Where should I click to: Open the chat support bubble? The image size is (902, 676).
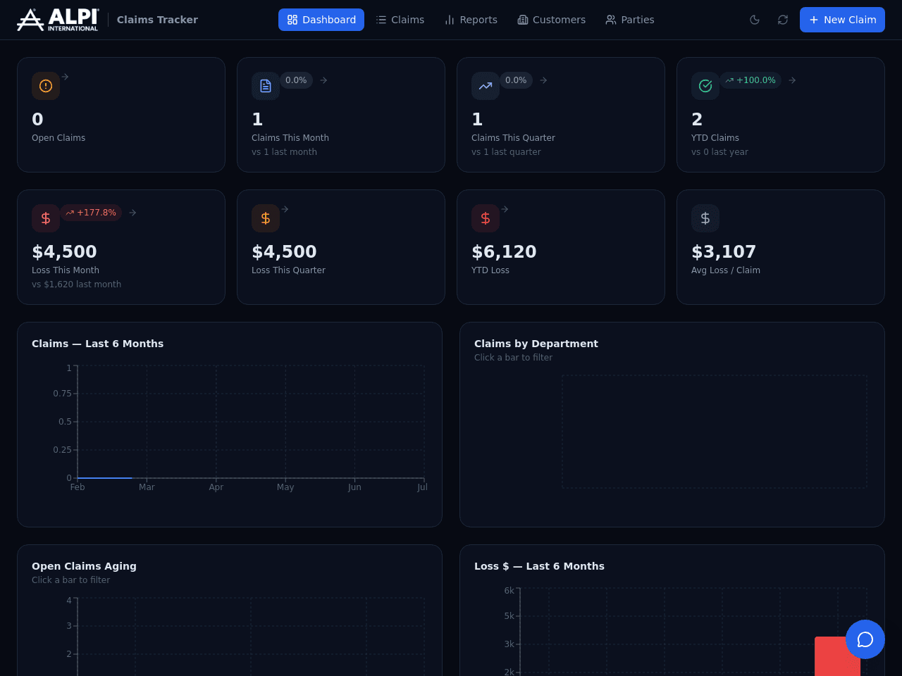pos(865,639)
